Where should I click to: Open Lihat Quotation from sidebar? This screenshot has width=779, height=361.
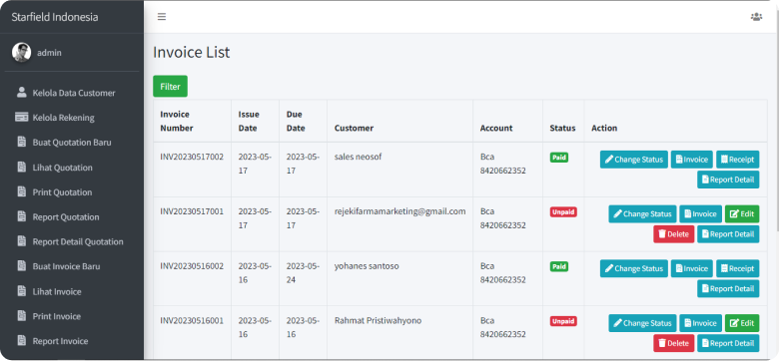[62, 168]
